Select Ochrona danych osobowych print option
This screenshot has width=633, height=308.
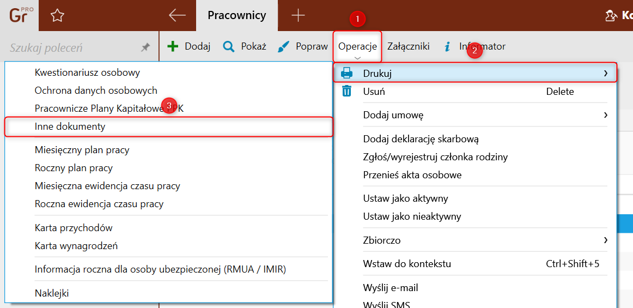[x=168, y=90]
